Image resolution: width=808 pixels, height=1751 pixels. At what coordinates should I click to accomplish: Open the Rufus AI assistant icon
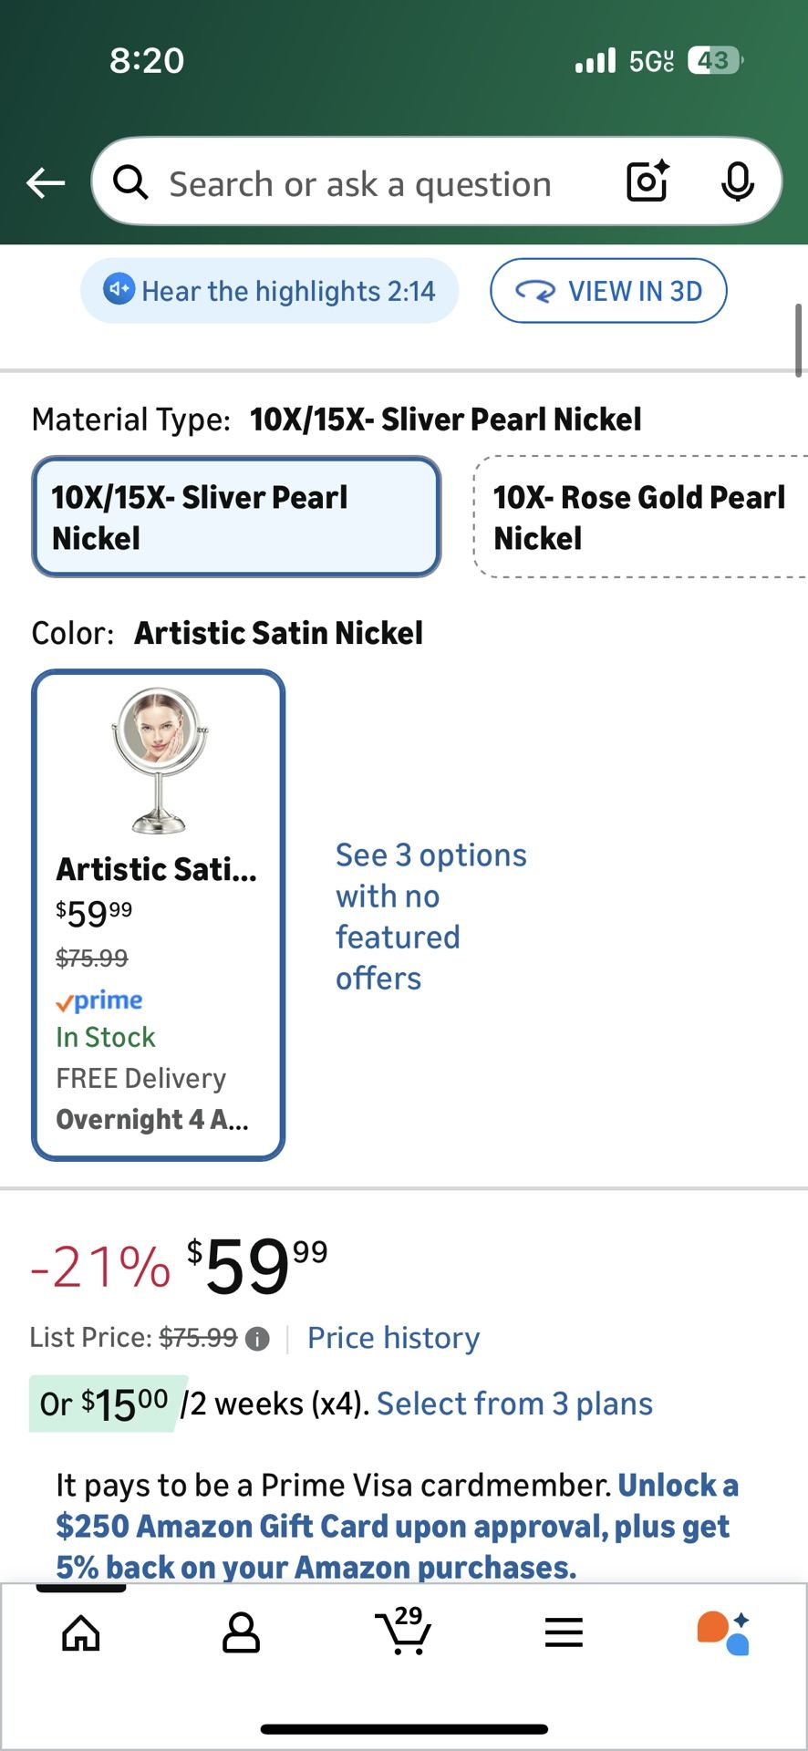(x=723, y=1632)
